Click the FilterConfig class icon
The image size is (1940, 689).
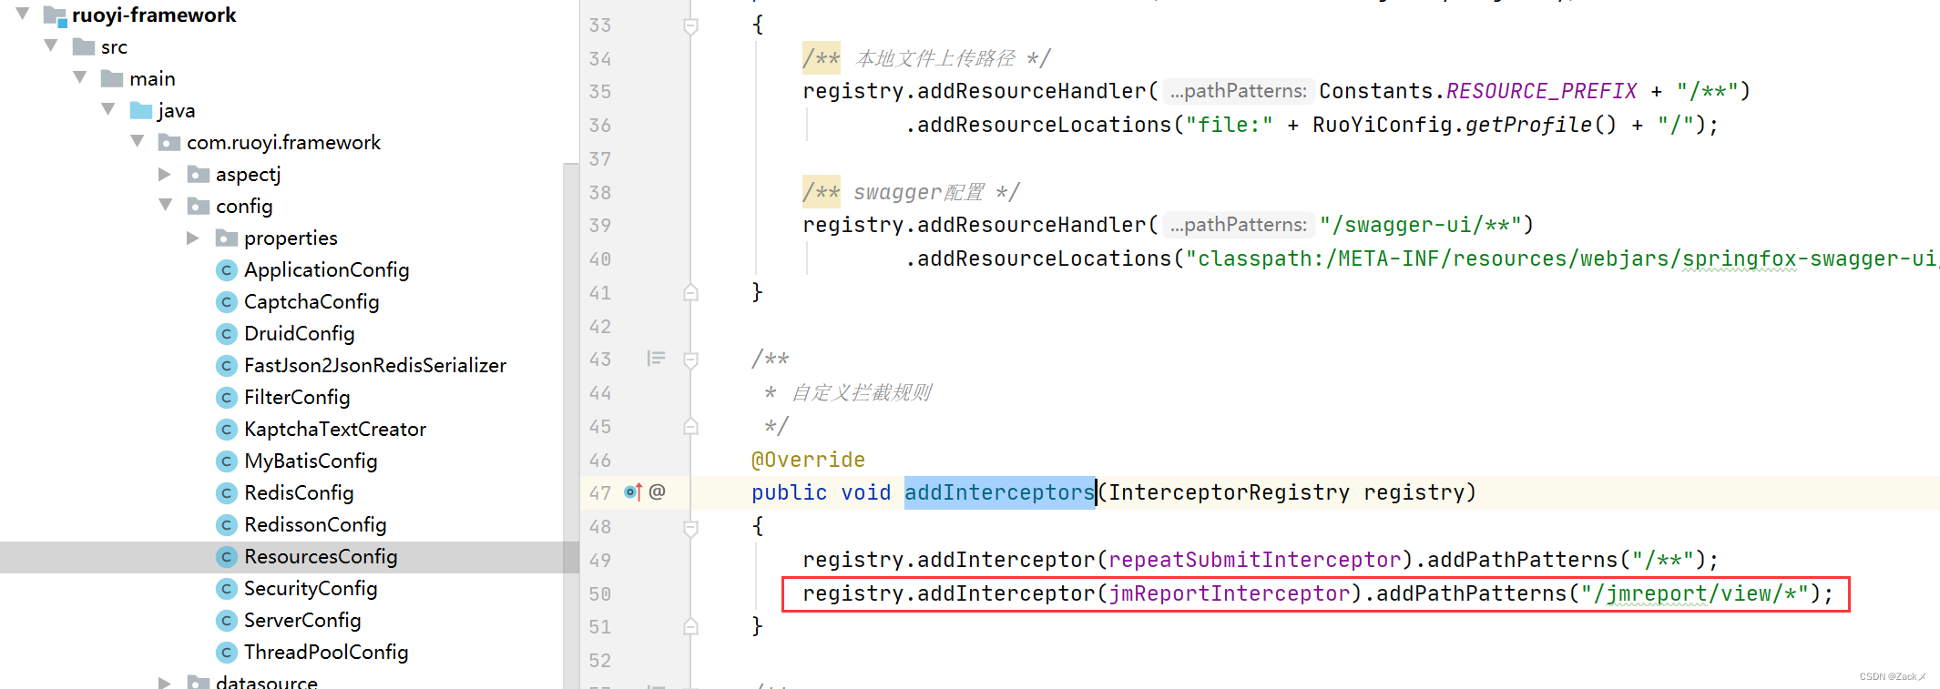pyautogui.click(x=227, y=398)
